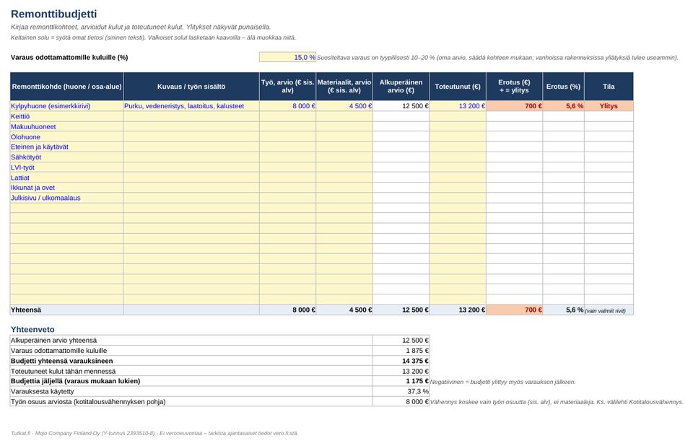Viewport: 693px width, 446px height.
Task: Click the 'Materiaalit, arvio' column header
Action: click(x=344, y=86)
